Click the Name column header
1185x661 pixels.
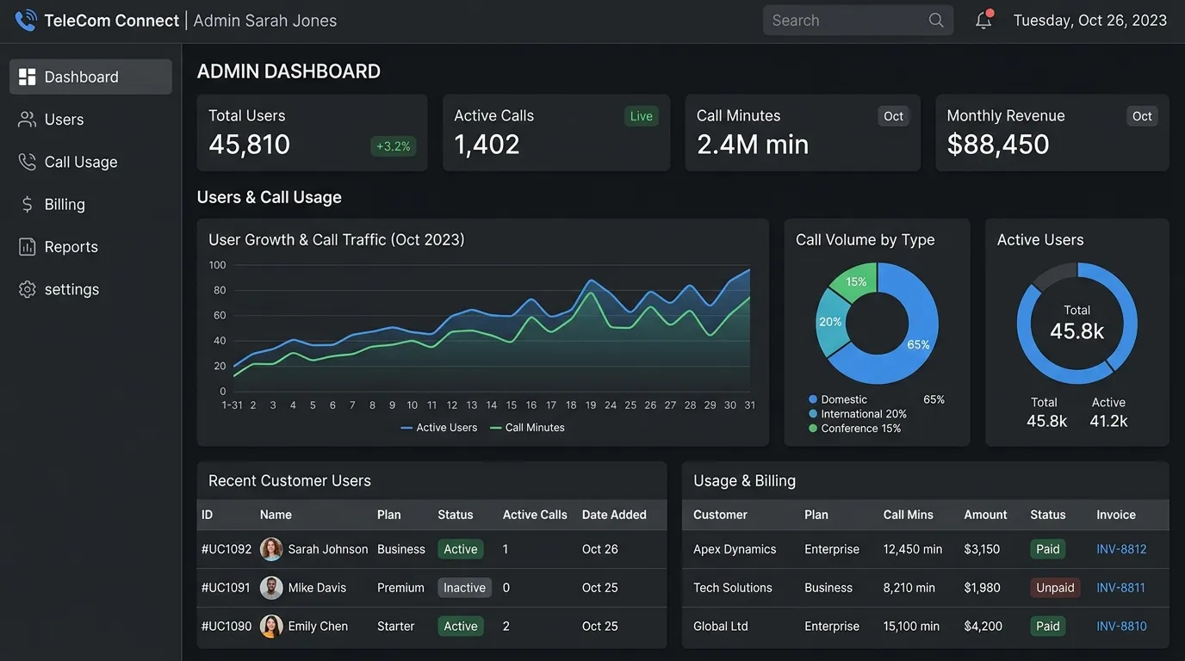tap(276, 515)
